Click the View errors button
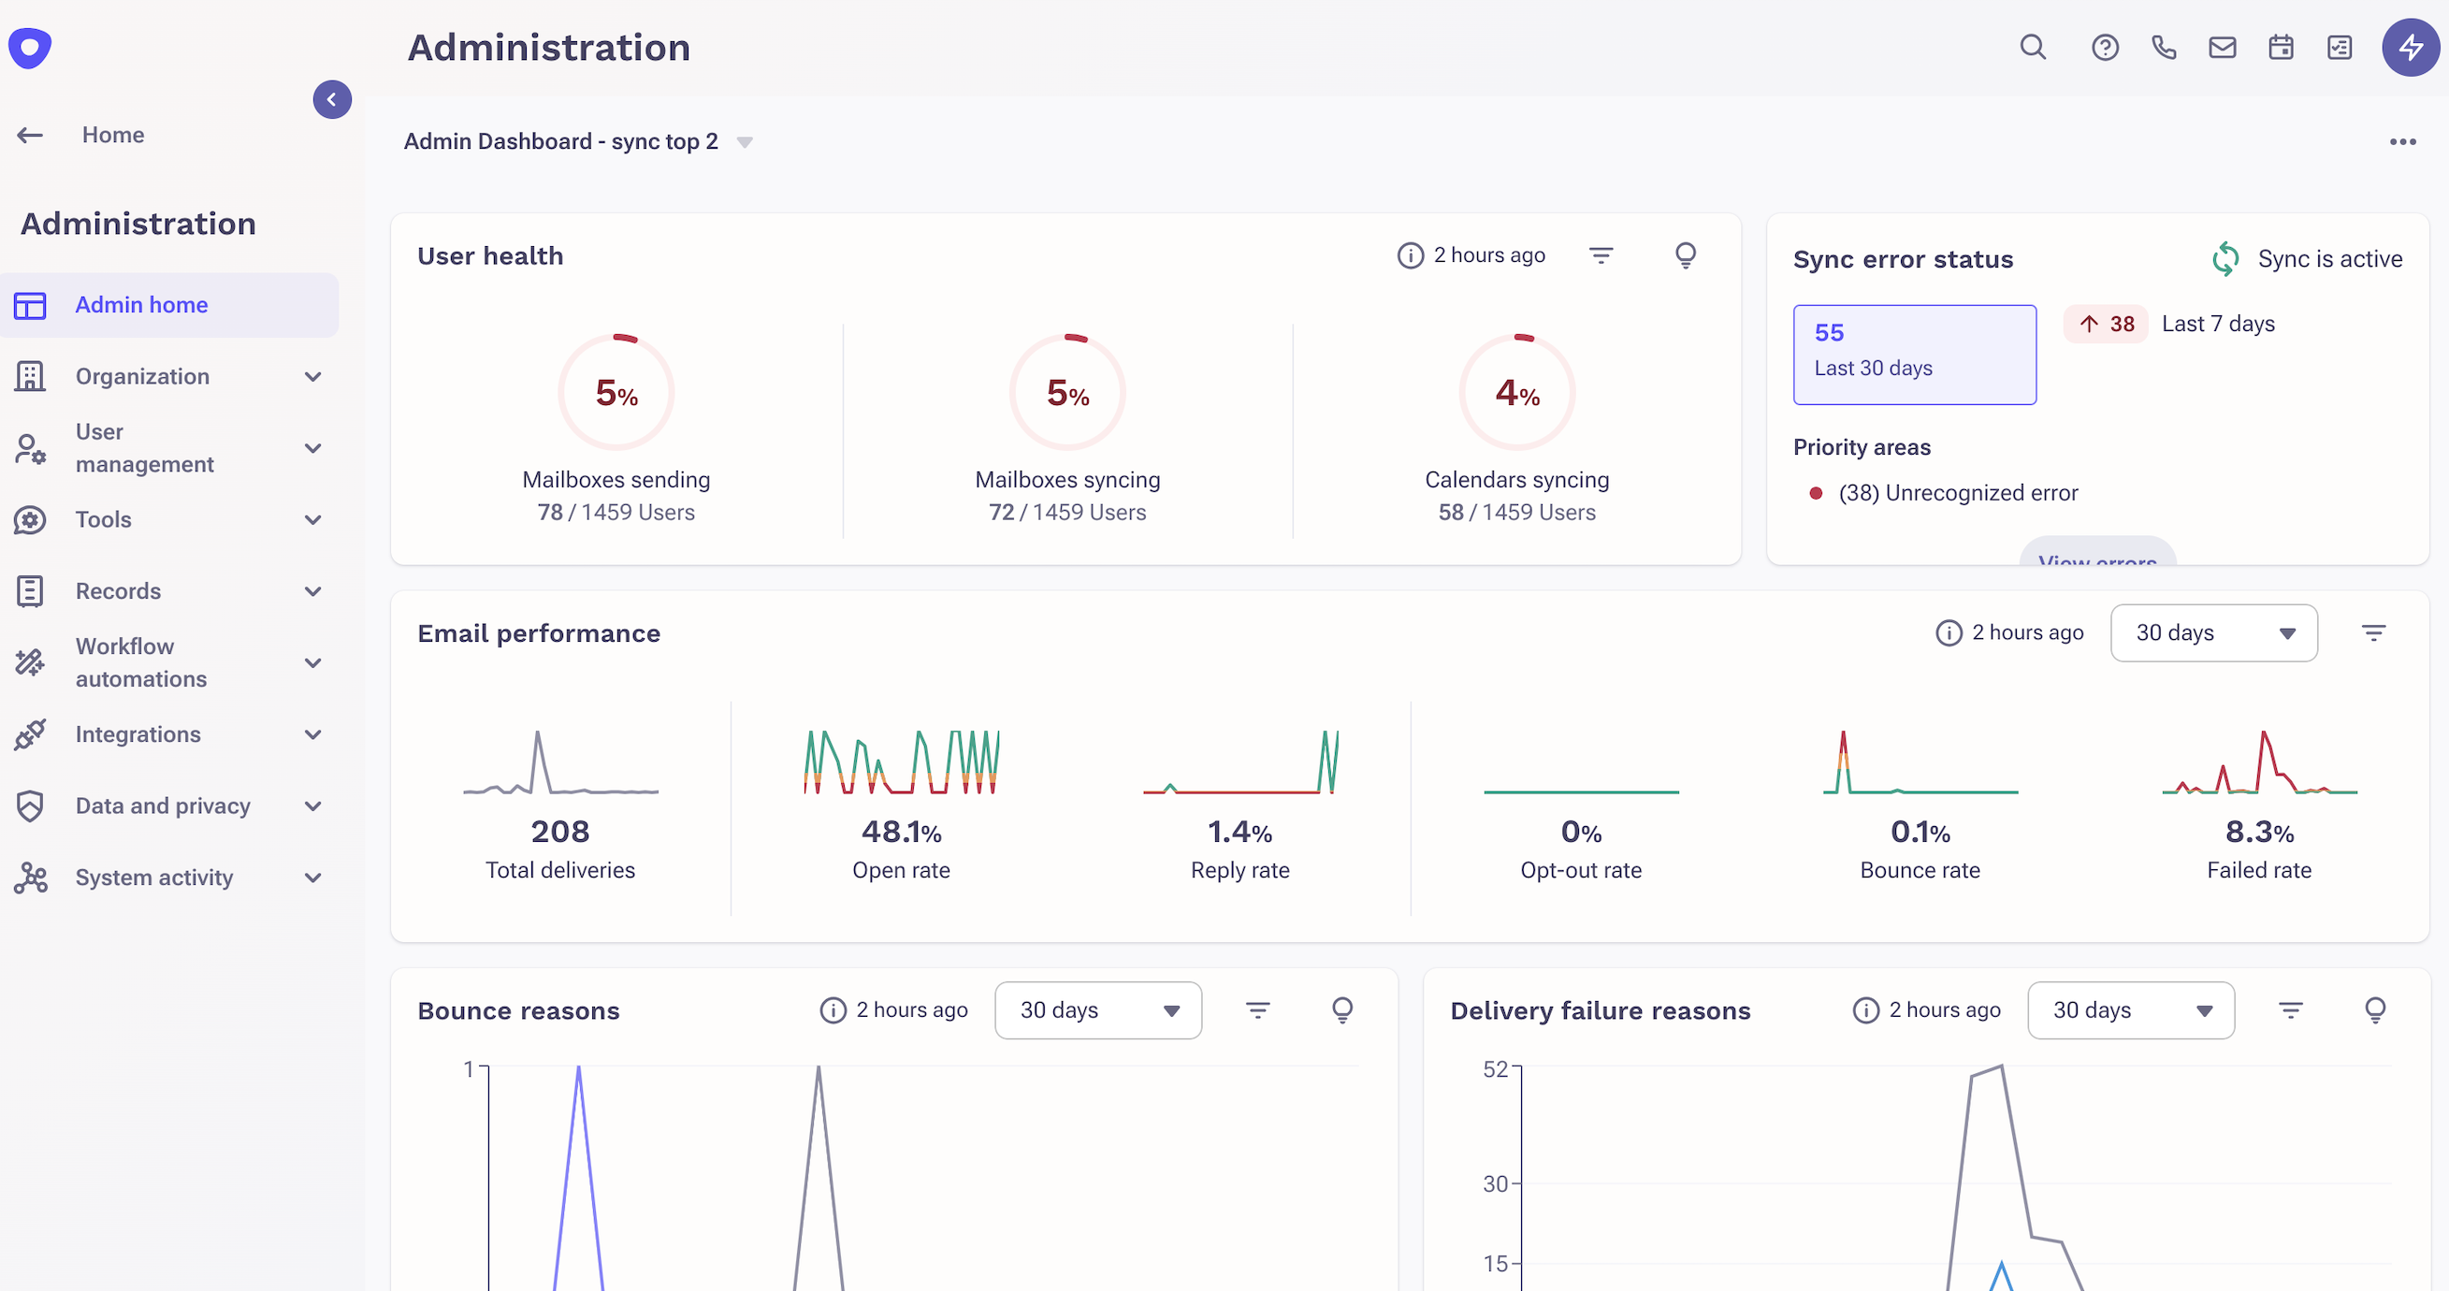 (x=2096, y=556)
